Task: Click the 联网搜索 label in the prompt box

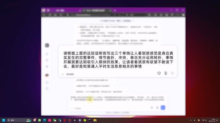Action: click(70, 74)
